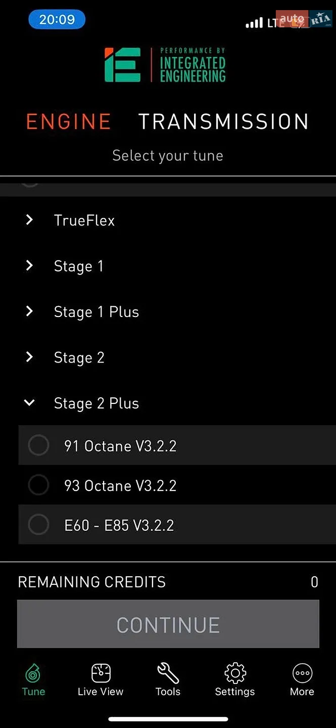Select 91 Octane V3.2.2 radio button
The width and height of the screenshot is (336, 728).
(x=38, y=445)
